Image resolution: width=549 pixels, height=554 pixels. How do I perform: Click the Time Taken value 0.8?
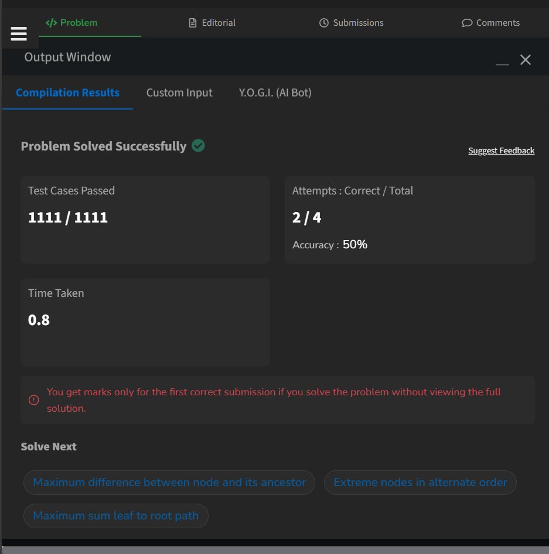pyautogui.click(x=39, y=320)
